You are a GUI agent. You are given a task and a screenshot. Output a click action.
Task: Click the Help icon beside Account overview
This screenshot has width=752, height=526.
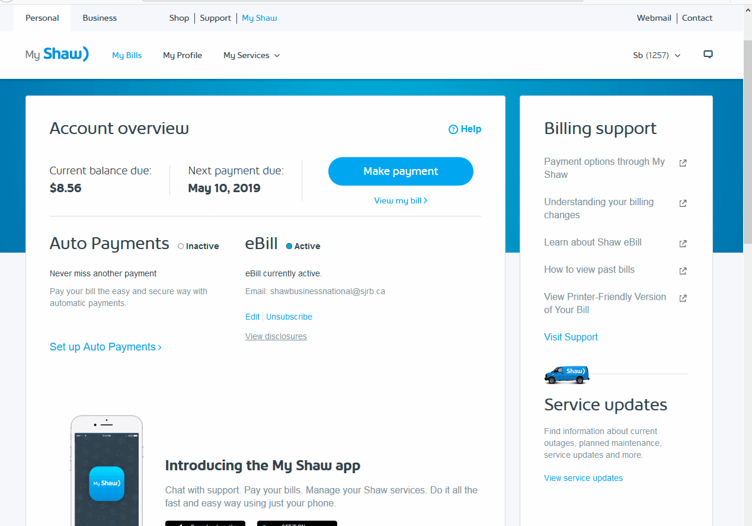click(453, 129)
